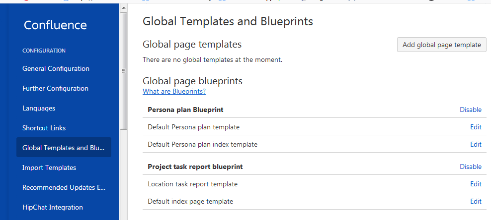
Task: Open Import Templates page
Action: (x=49, y=167)
